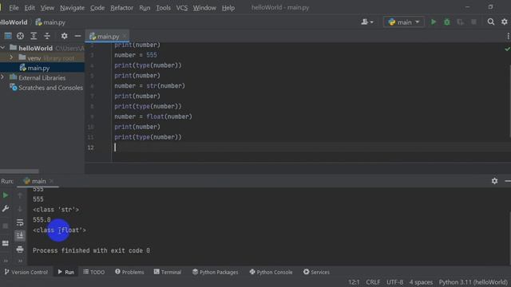Click the Stop icon in the top toolbar

click(473, 22)
